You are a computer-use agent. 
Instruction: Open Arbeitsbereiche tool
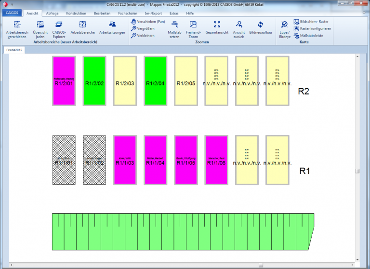coord(82,25)
